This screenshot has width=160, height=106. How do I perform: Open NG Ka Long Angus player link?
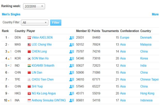44,93
